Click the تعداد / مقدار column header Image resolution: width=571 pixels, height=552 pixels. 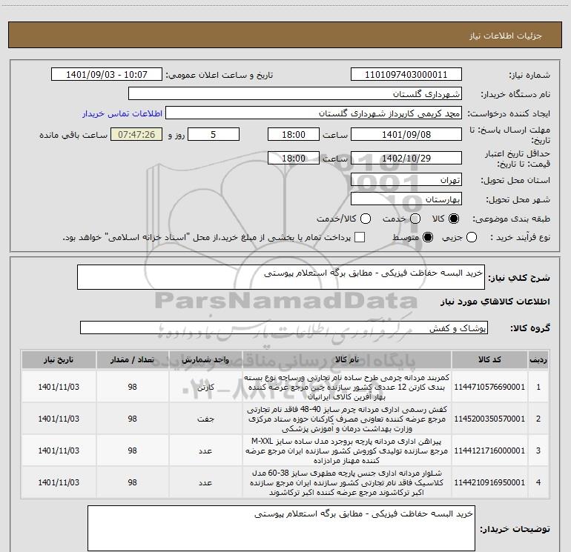point(132,359)
